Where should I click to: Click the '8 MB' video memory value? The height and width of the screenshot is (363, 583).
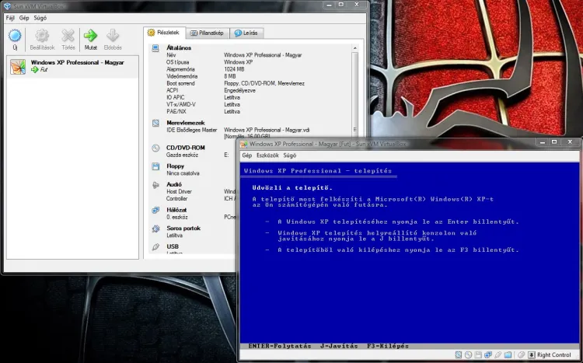click(x=230, y=76)
